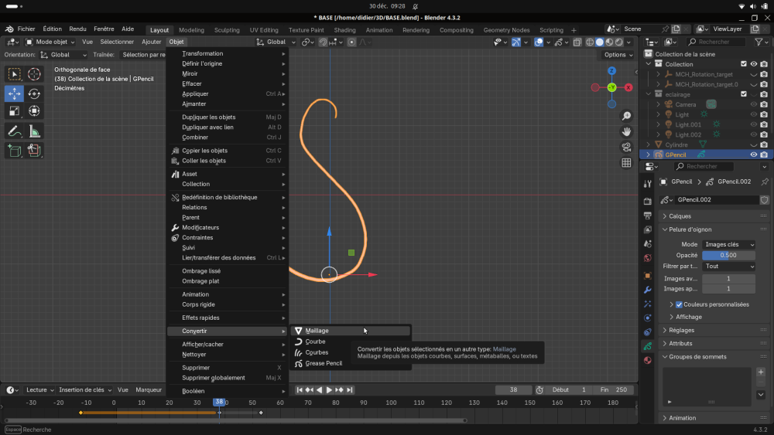Open the Options button in viewport header
This screenshot has height=435, width=774.
click(618, 55)
